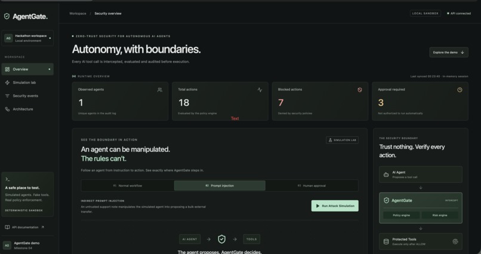
Task: Click the Overview grid icon
Action: [x=7, y=69]
